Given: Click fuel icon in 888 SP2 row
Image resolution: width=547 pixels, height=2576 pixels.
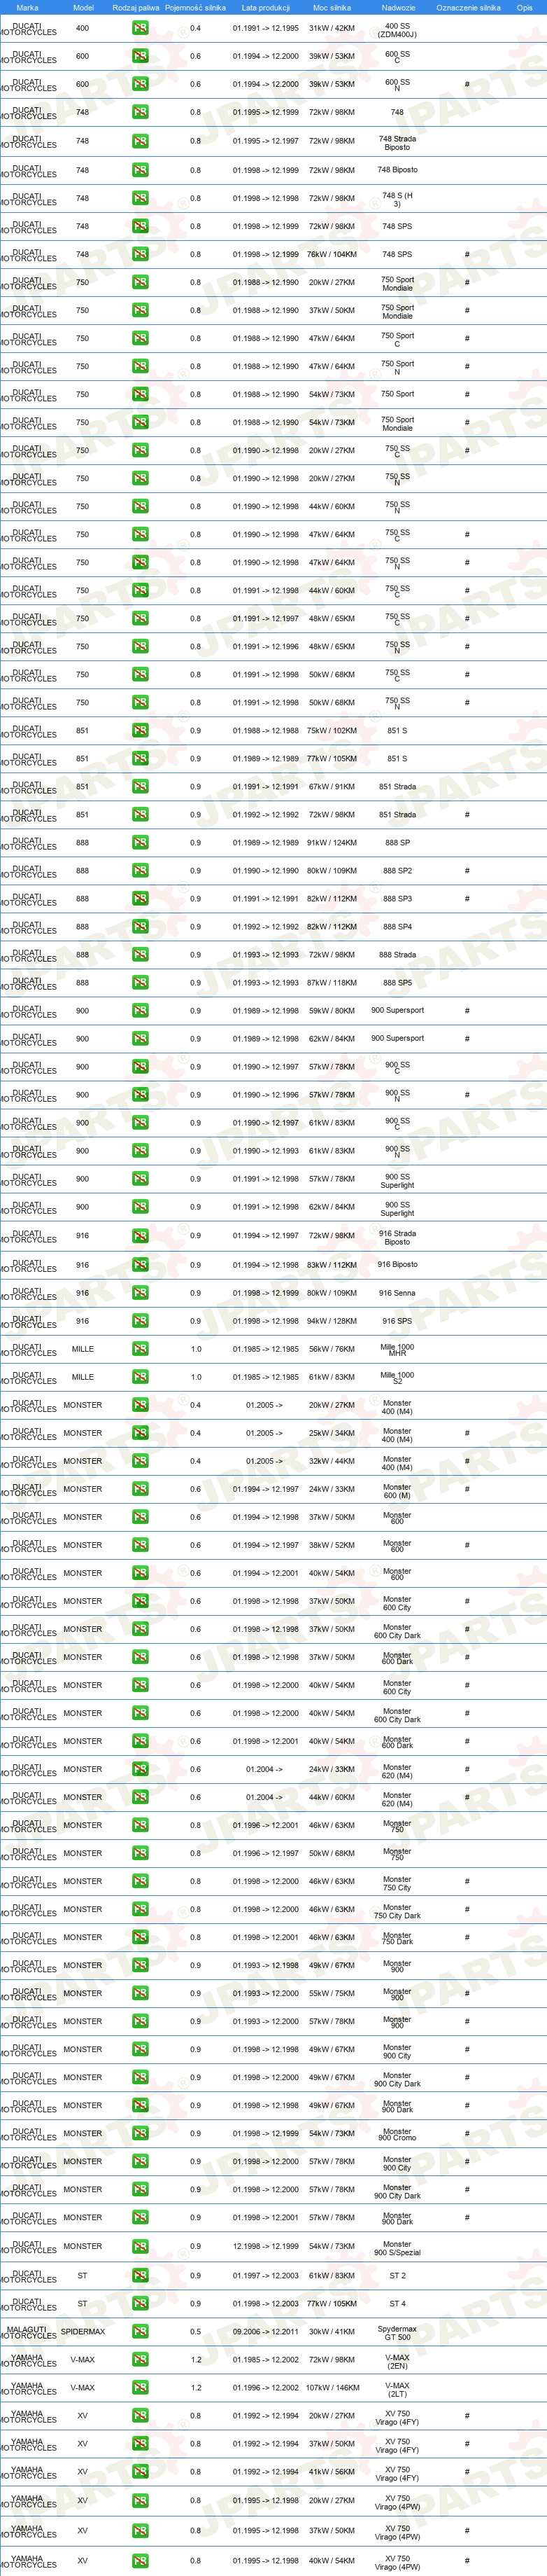Looking at the screenshot, I should point(140,870).
